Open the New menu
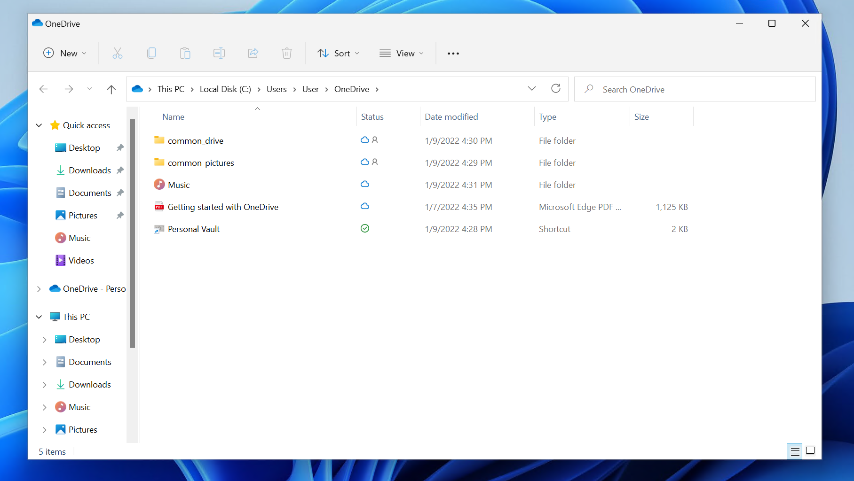Image resolution: width=854 pixels, height=481 pixels. pyautogui.click(x=65, y=53)
